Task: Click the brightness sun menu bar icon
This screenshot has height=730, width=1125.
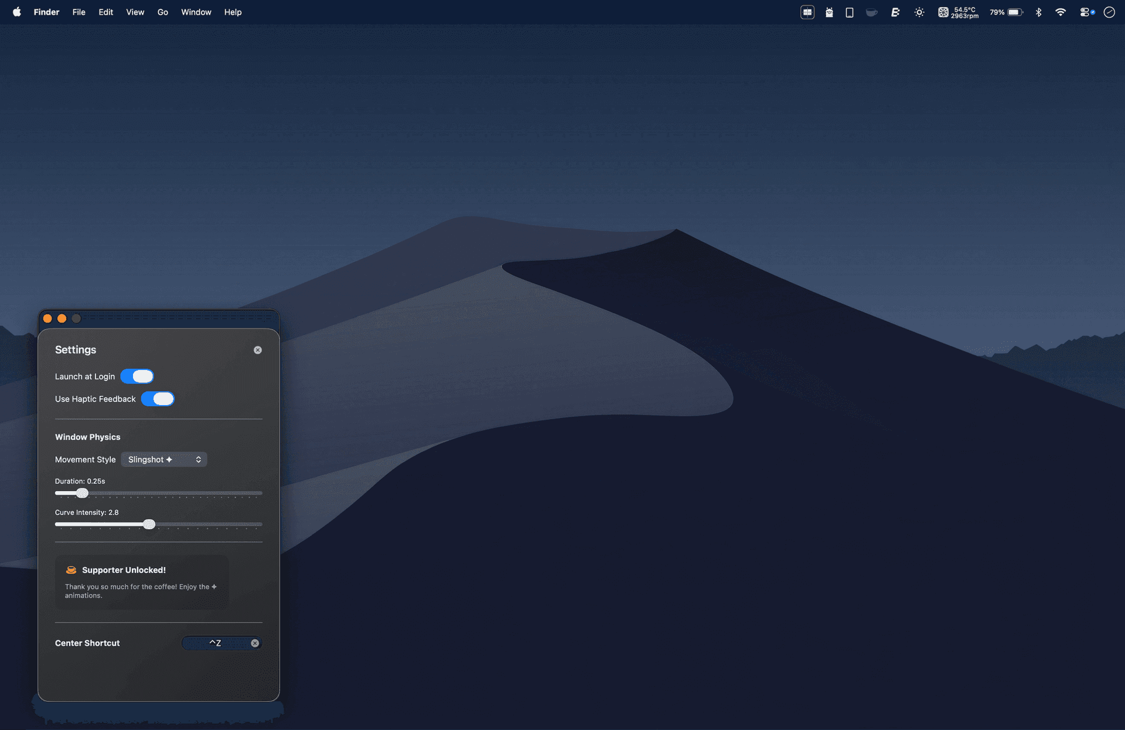Action: pos(919,12)
